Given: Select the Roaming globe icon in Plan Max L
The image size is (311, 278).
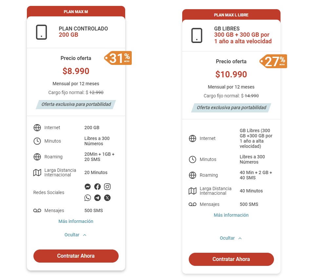Looking at the screenshot, I should [x=192, y=175].
